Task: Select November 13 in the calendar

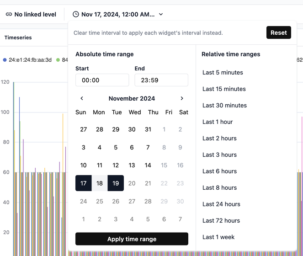Action: [x=132, y=165]
